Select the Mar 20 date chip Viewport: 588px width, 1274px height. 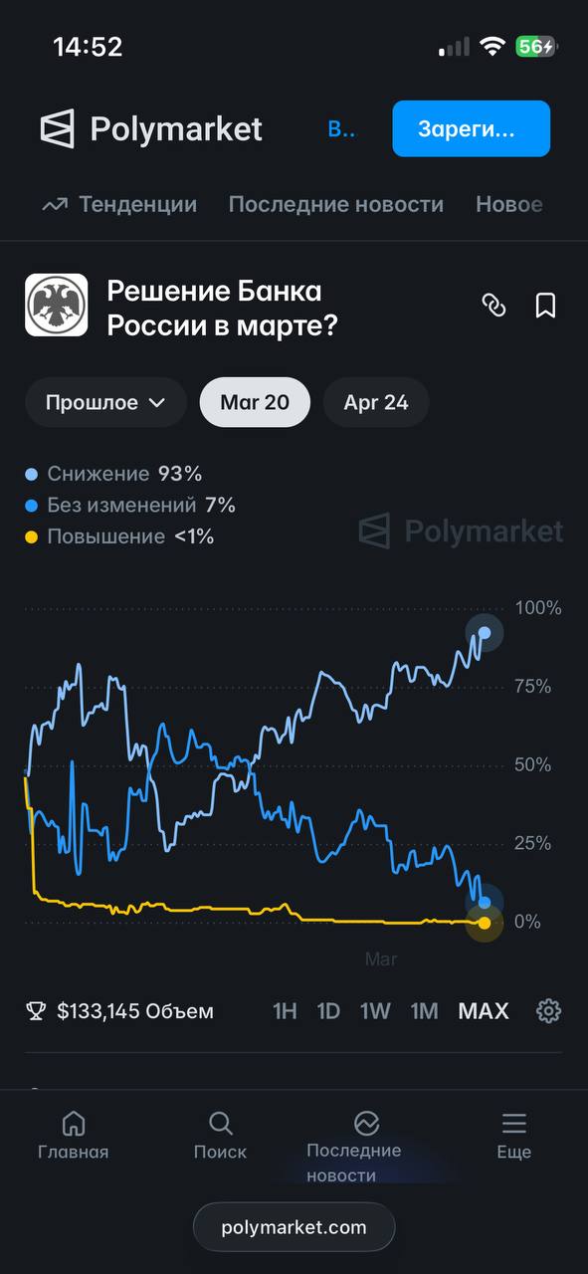(255, 402)
